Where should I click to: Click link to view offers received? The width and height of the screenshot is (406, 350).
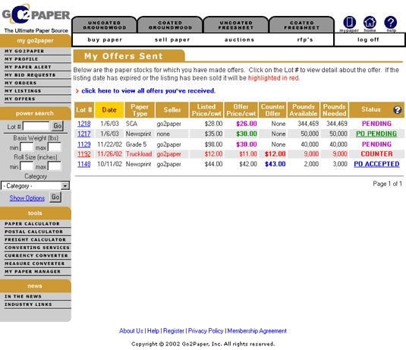click(x=149, y=91)
